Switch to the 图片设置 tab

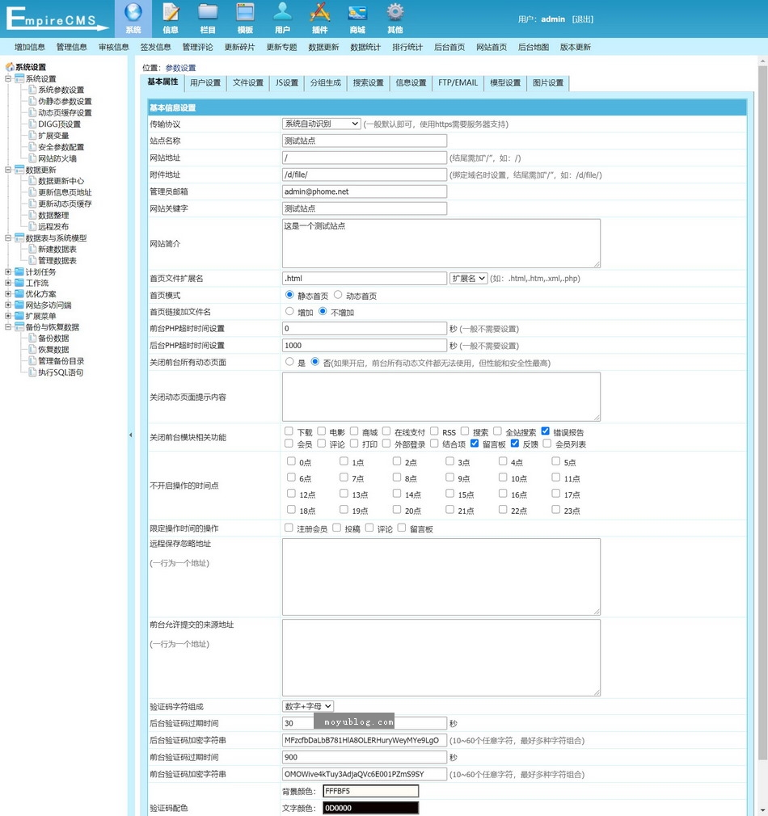click(548, 82)
